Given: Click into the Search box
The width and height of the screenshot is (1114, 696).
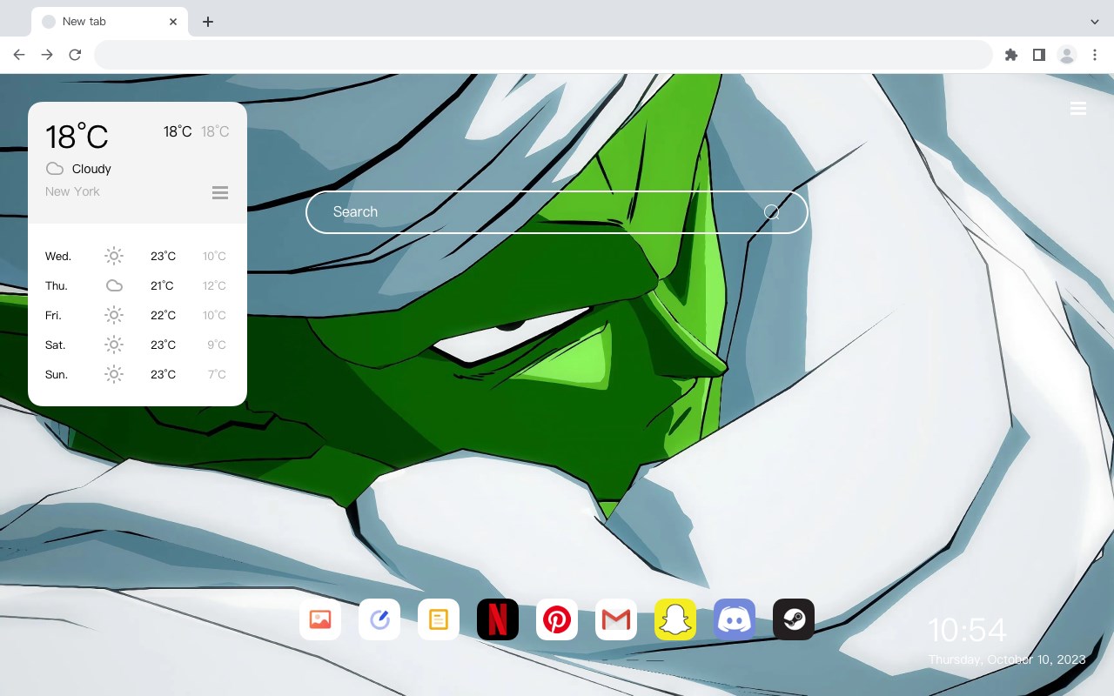Looking at the screenshot, I should pos(557,212).
